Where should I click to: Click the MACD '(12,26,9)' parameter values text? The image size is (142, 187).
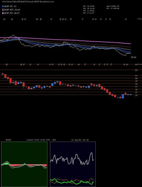[x=38, y=140]
